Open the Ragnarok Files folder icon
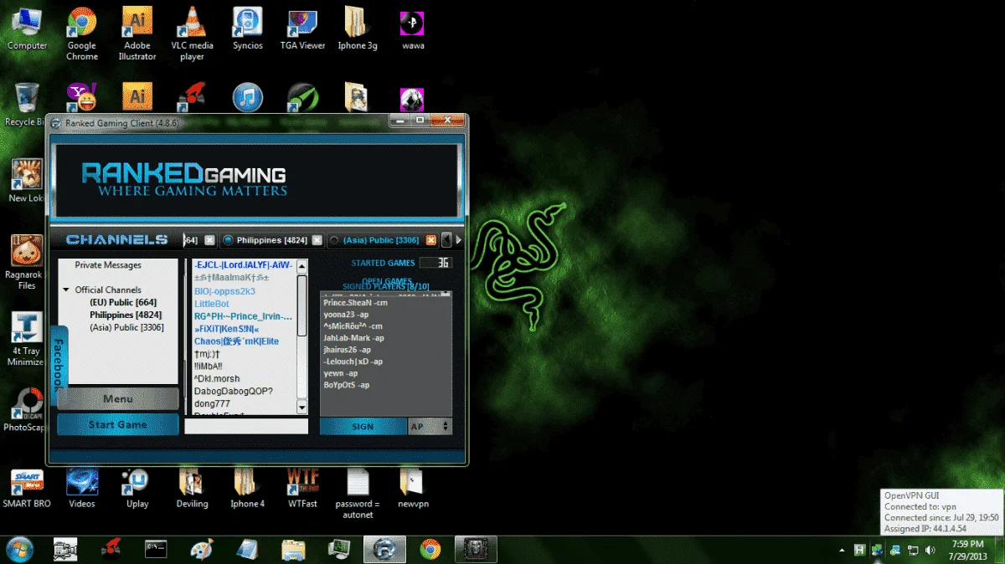The width and height of the screenshot is (1005, 564). tap(27, 262)
